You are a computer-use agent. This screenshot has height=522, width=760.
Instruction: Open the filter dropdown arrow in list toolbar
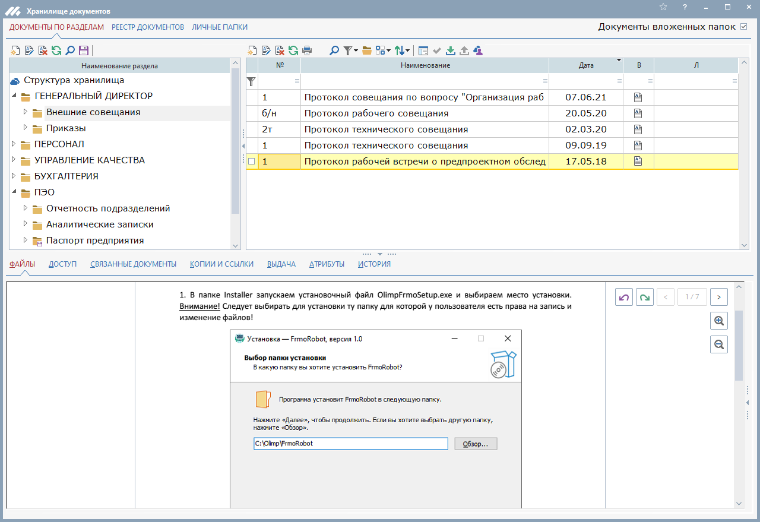356,50
